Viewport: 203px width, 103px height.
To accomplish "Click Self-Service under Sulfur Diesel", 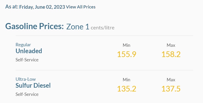I will 27,94.
